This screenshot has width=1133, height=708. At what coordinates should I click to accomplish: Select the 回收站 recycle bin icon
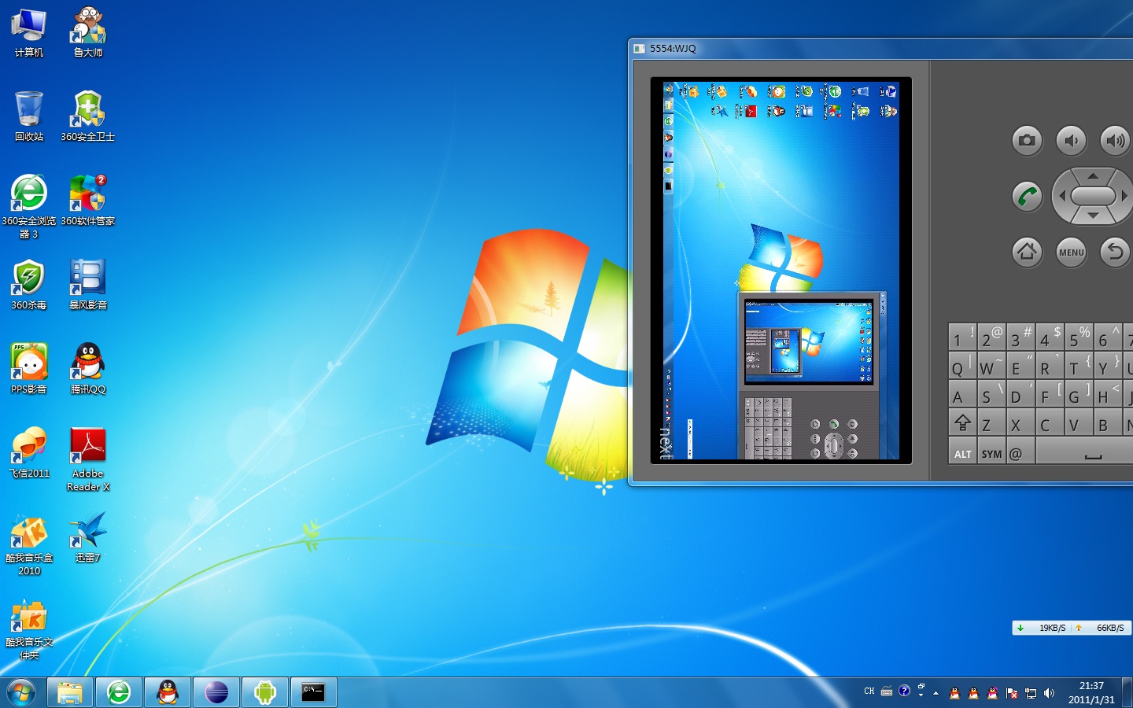pyautogui.click(x=29, y=116)
